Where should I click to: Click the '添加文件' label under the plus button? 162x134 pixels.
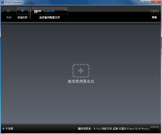pyautogui.click(x=22, y=17)
